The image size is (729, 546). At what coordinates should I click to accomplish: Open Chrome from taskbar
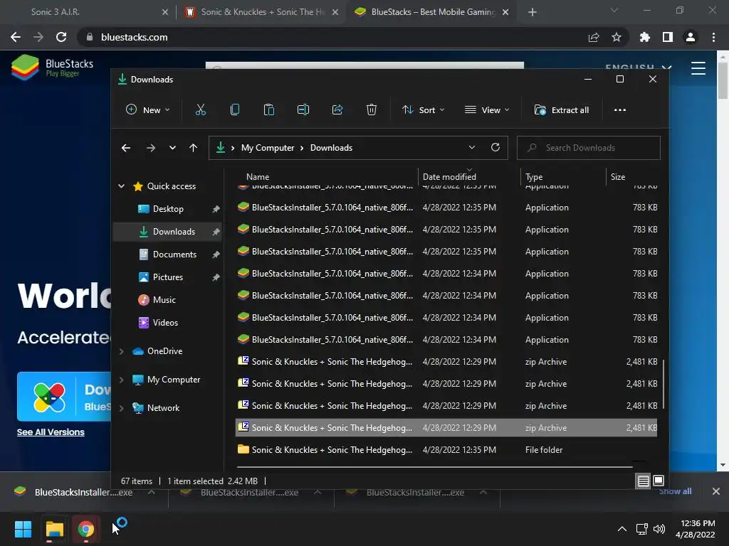pyautogui.click(x=85, y=529)
